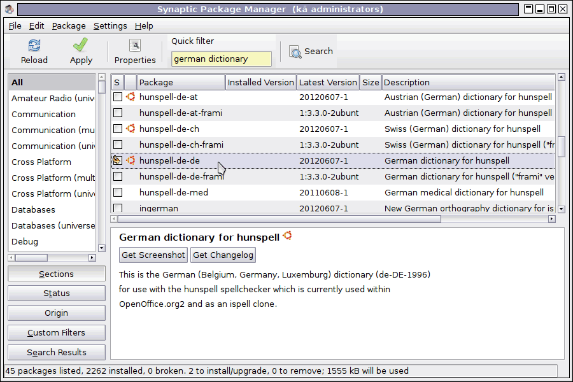Select the Debug category
573x382 pixels.
coord(52,241)
